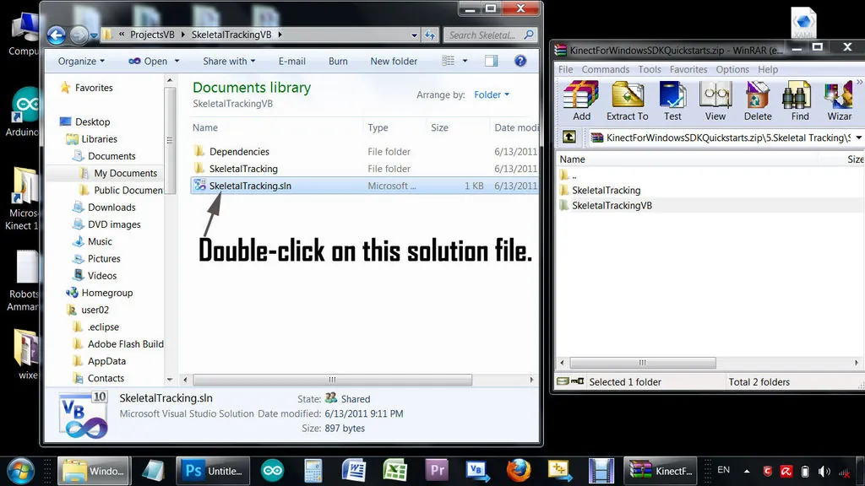Click the New folder button
The width and height of the screenshot is (865, 486).
[x=394, y=61]
